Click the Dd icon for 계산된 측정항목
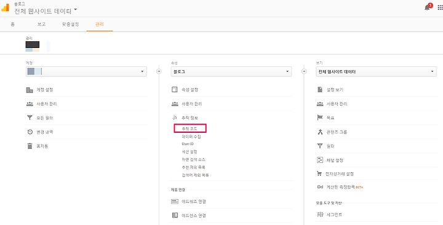443x225 pixels. (320, 187)
